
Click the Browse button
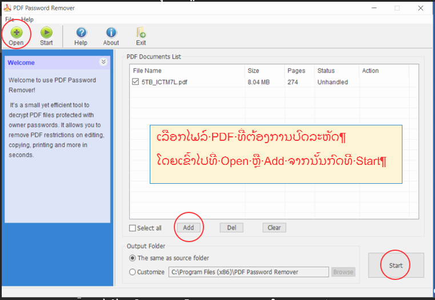(343, 272)
